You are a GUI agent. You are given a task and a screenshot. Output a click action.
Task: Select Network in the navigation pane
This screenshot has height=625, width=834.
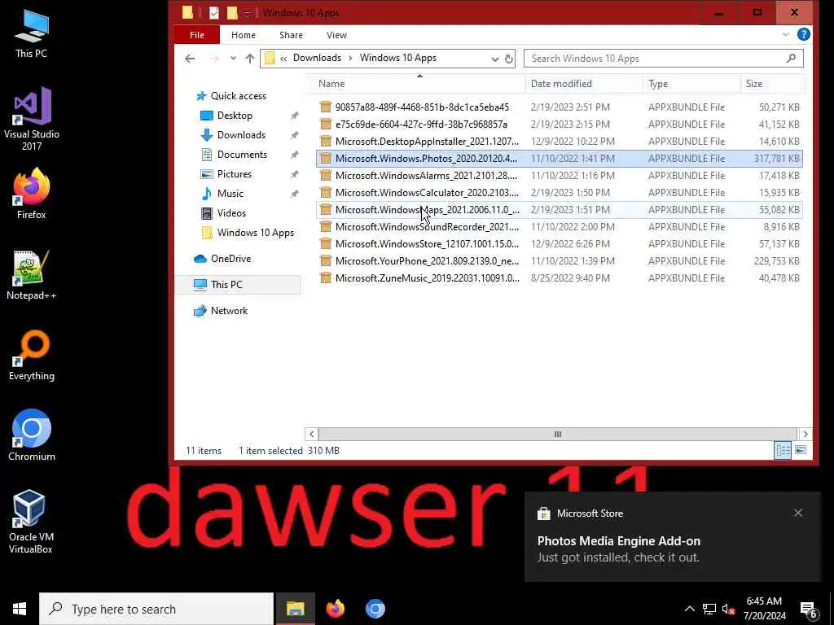coord(229,311)
